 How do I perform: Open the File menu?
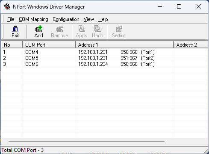coord(11,19)
